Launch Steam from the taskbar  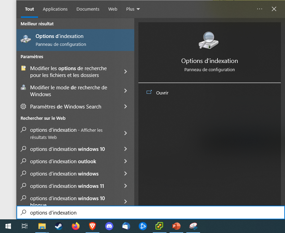point(59,226)
